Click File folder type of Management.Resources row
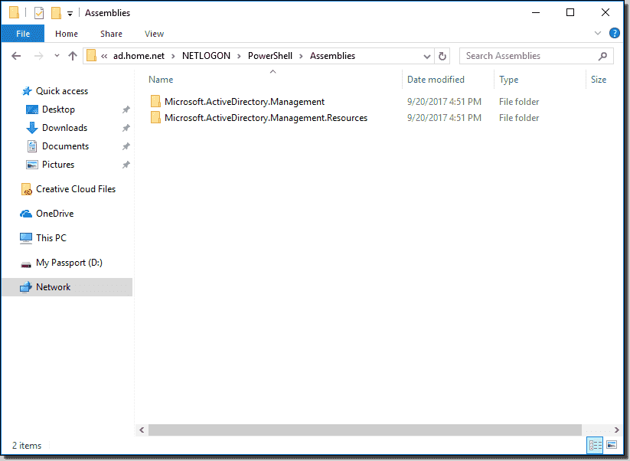Screen dimensions: 630x461 click(519, 118)
